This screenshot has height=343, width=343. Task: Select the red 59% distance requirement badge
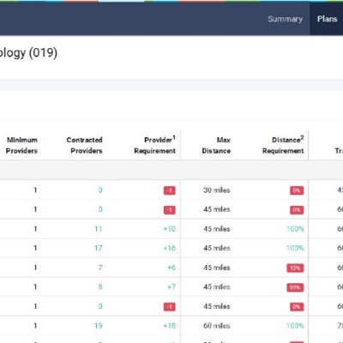click(295, 287)
